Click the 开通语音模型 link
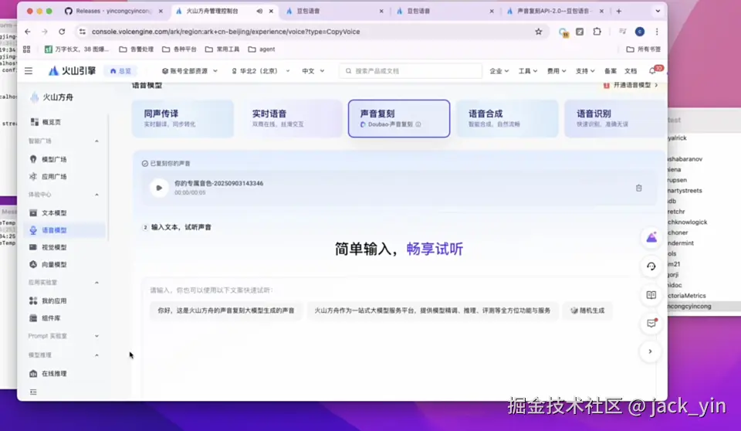The width and height of the screenshot is (741, 431). (631, 85)
